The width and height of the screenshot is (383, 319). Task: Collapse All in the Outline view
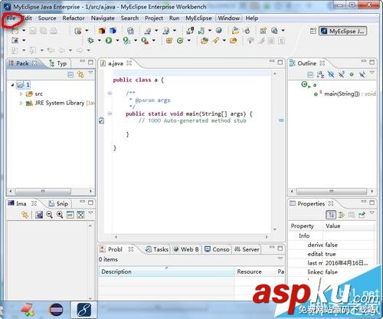tap(310, 74)
